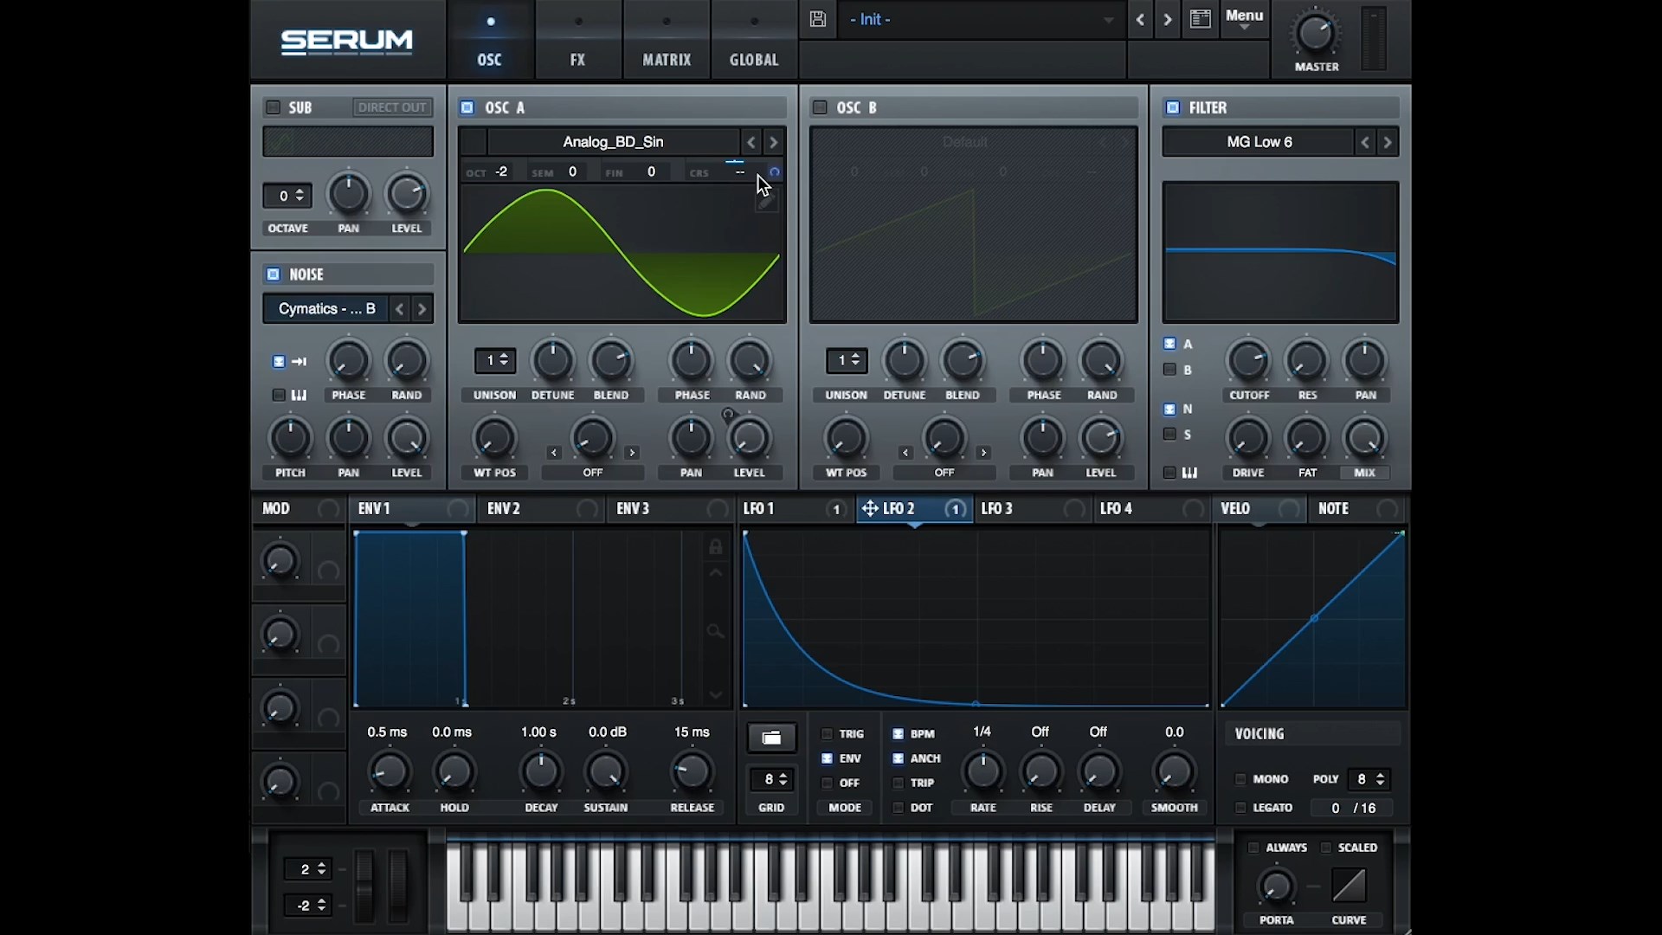Viewport: 1662px width, 935px height.
Task: Click the DIRECT OUT button
Action: 391,107
